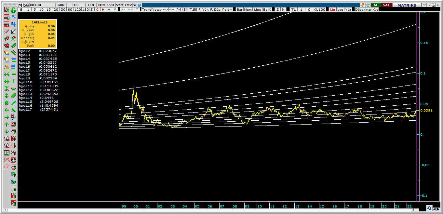Click the Var.Kyd save default button
This screenshot has height=214, width=443.
(x=372, y=9)
